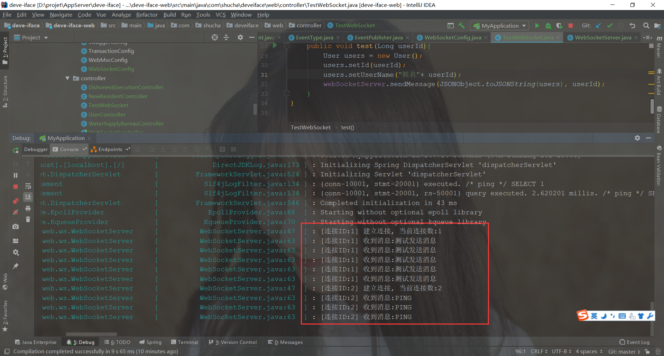The width and height of the screenshot is (664, 356).
Task: Toggle the read-only lock icon in status bar
Action: click(x=647, y=352)
